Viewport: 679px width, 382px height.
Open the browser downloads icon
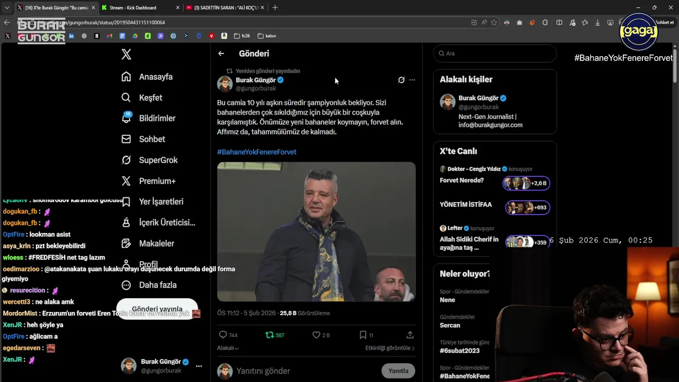(x=598, y=22)
